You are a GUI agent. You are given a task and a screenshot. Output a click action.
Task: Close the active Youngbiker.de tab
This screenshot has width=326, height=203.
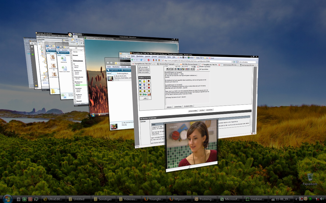click(219, 65)
